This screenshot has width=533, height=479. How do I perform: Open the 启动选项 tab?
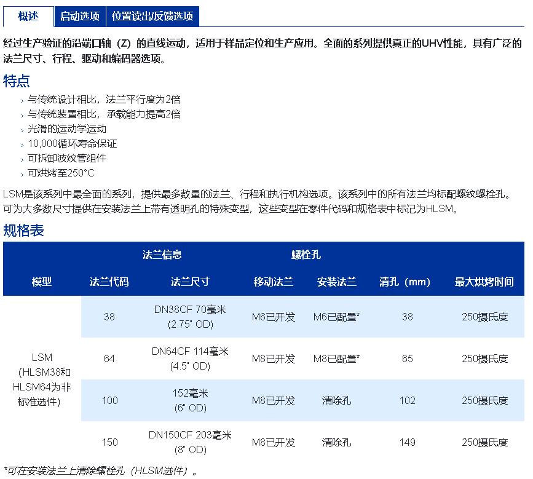pyautogui.click(x=80, y=16)
